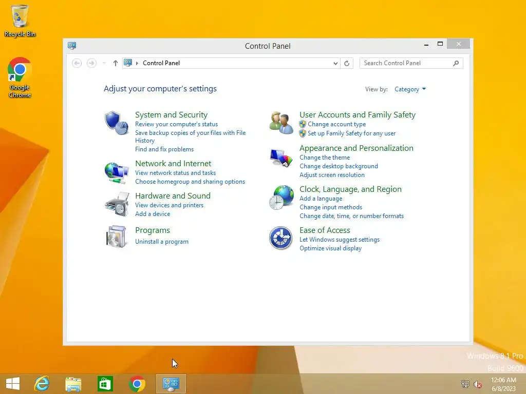526x394 pixels.
Task: Click Control Panel taskbar button
Action: (x=171, y=384)
